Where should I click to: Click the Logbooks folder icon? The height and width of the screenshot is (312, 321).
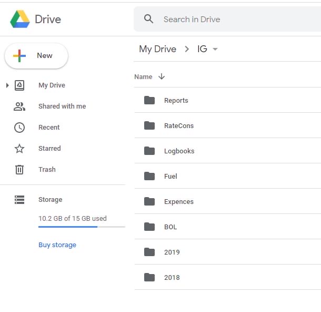(x=149, y=151)
